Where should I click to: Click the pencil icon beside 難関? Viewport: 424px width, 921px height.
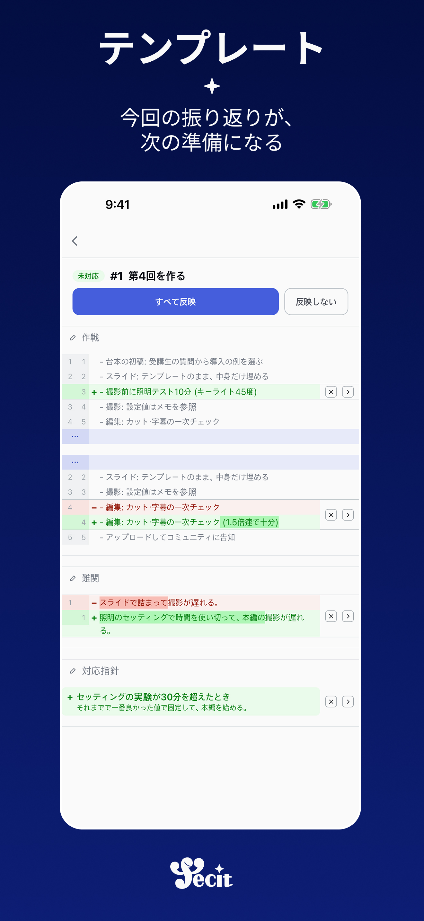point(73,578)
